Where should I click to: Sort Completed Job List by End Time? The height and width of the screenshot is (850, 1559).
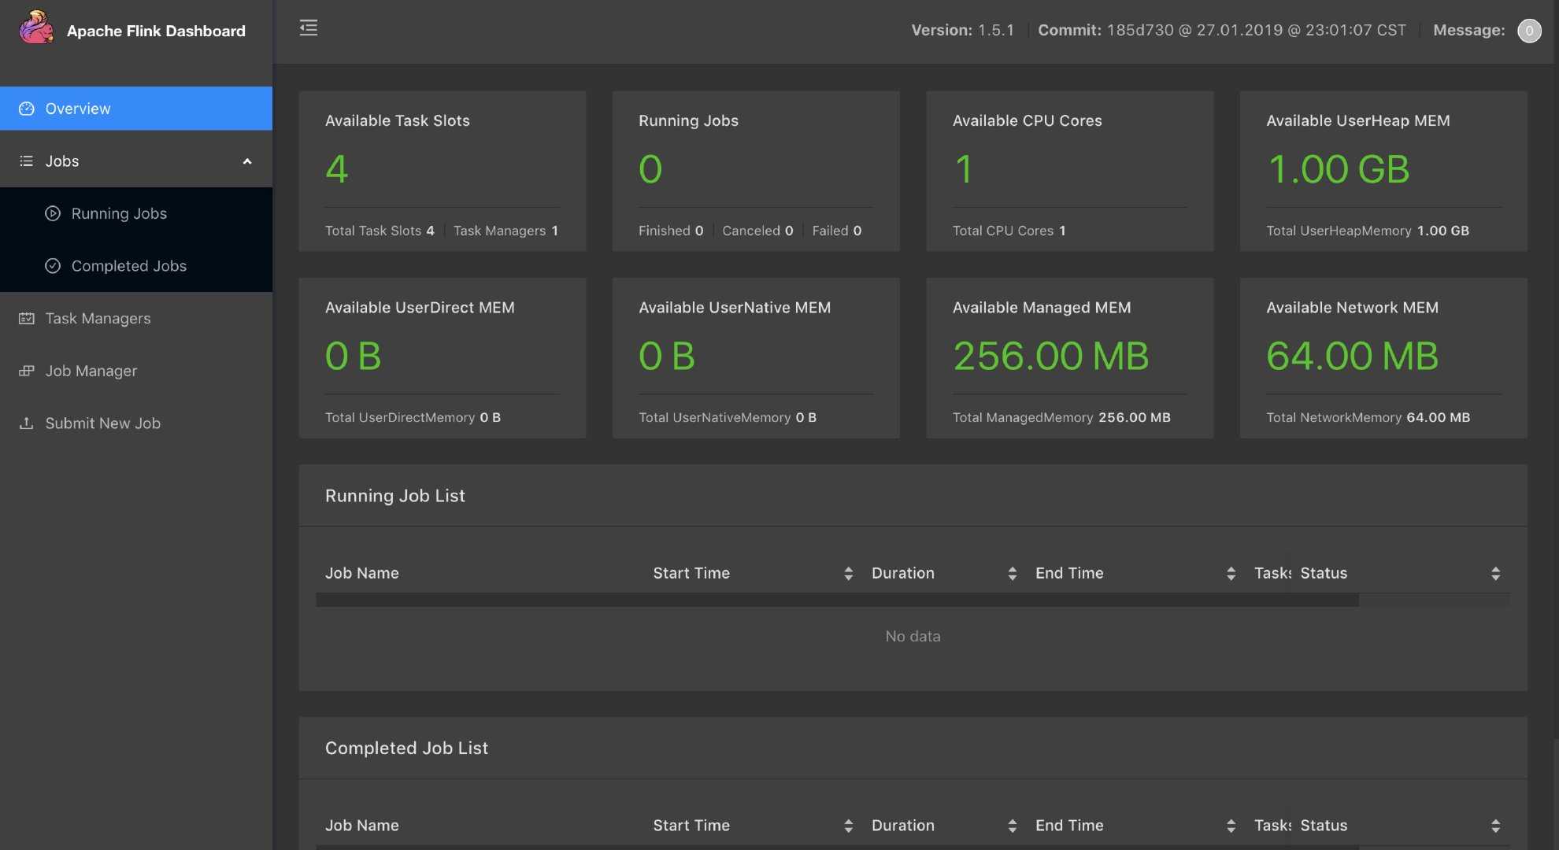click(1231, 826)
